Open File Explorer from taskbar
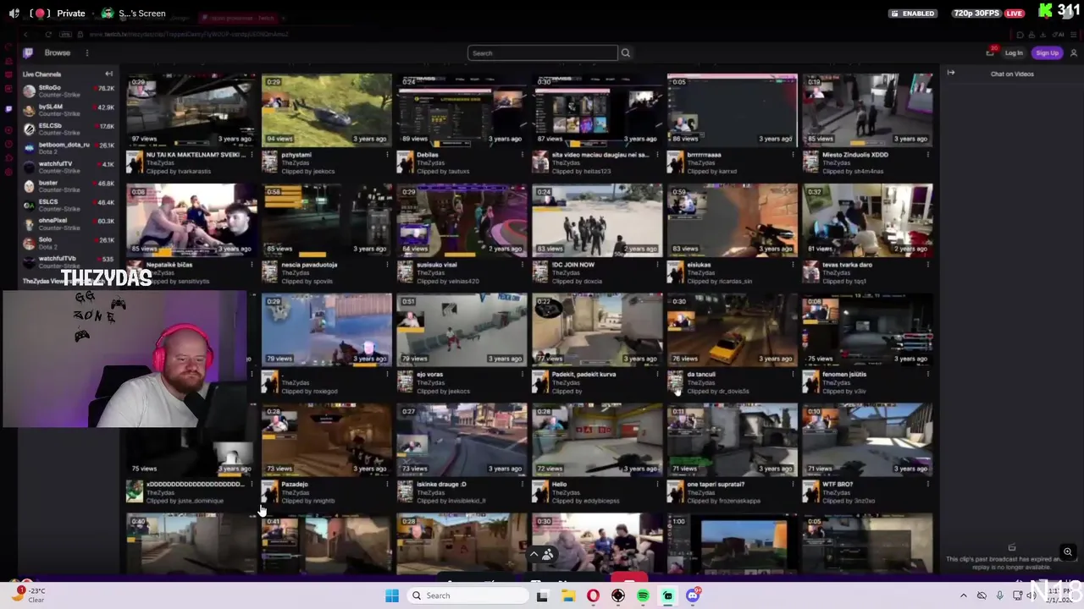The image size is (1084, 609). click(x=567, y=595)
